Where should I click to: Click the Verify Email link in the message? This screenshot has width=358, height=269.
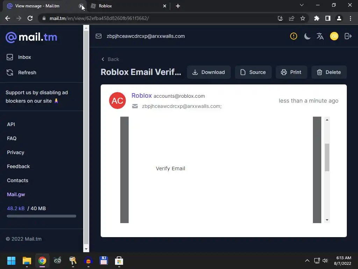(170, 168)
